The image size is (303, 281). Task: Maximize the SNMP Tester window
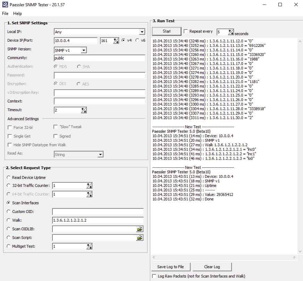tap(280, 5)
